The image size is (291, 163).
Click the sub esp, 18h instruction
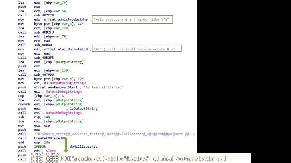(34, 117)
